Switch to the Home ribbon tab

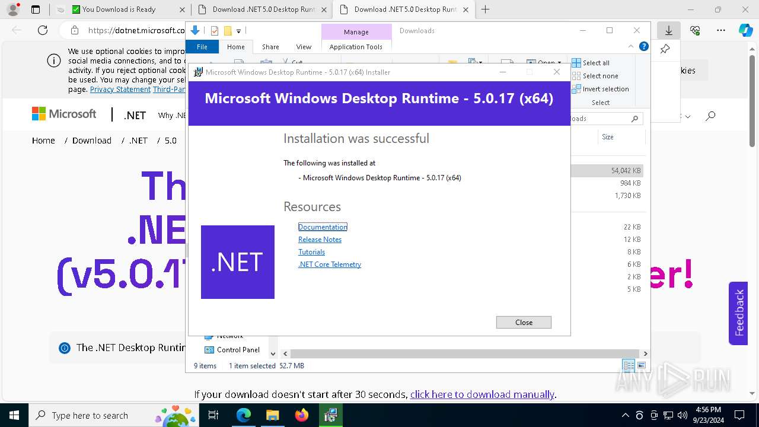pos(235,47)
